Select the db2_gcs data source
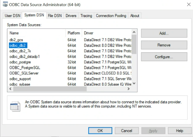193x137 pixels. click(16, 40)
